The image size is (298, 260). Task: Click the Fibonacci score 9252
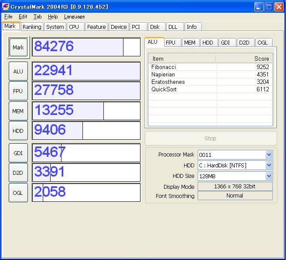[x=263, y=67]
